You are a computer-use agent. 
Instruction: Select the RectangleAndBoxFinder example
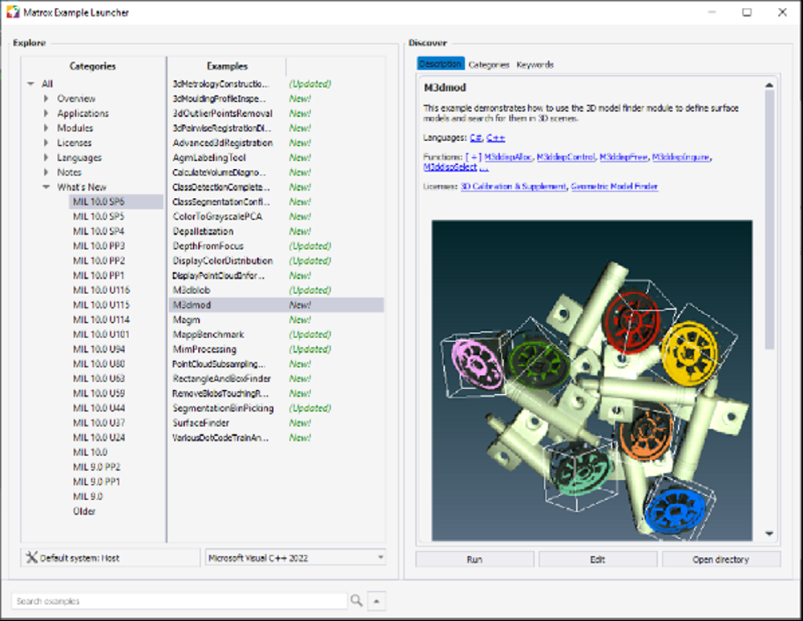coord(222,379)
